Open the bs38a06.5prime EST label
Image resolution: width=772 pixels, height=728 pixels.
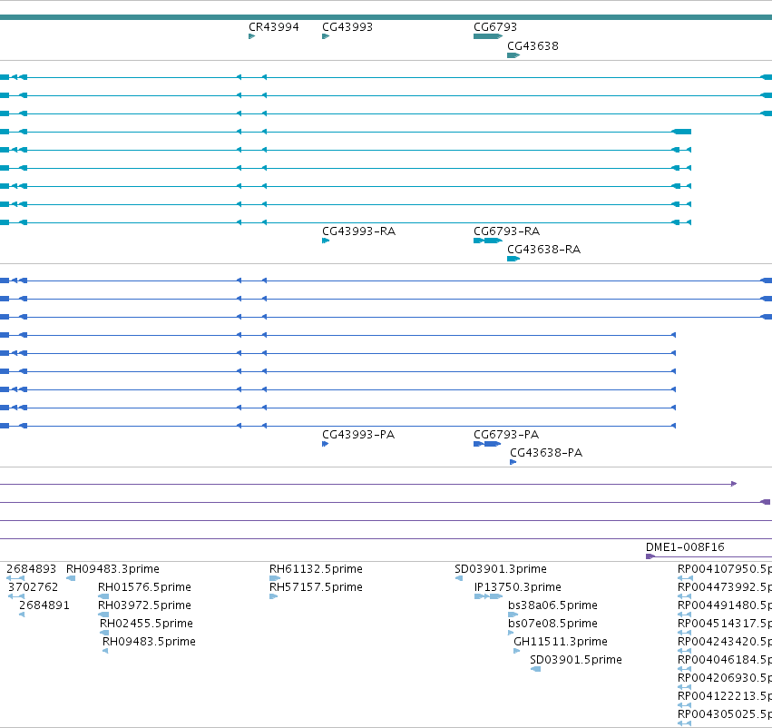pyautogui.click(x=552, y=605)
